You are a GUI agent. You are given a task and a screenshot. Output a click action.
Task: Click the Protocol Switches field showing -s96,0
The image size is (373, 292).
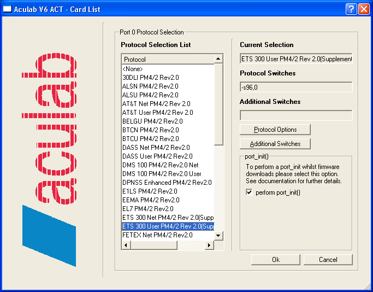coord(296,87)
